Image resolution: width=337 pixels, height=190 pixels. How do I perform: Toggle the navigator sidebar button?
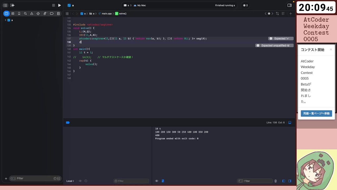tap(5, 5)
